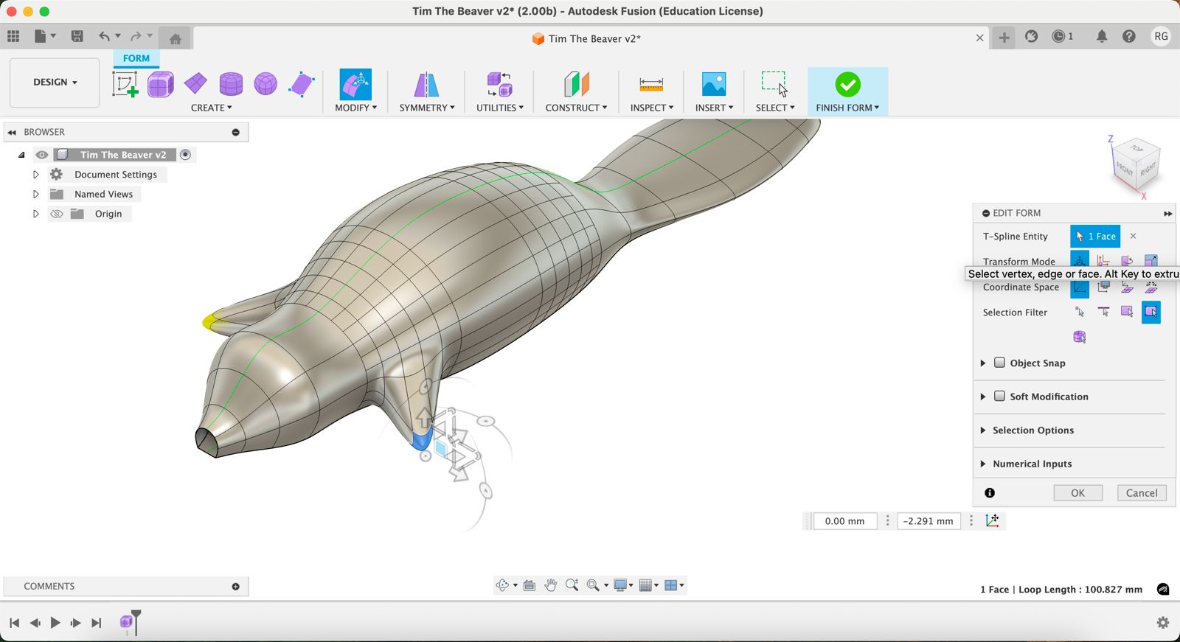Switch to the FORM tab

[x=136, y=58]
